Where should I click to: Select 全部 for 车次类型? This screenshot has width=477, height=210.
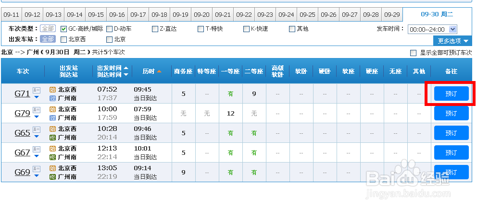(x=48, y=29)
